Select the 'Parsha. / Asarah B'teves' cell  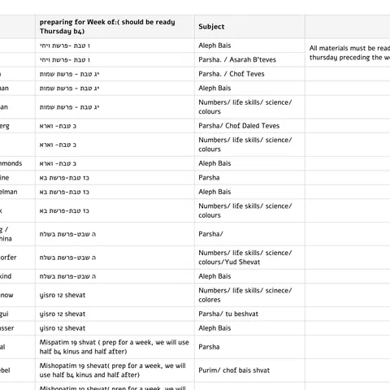(x=249, y=60)
